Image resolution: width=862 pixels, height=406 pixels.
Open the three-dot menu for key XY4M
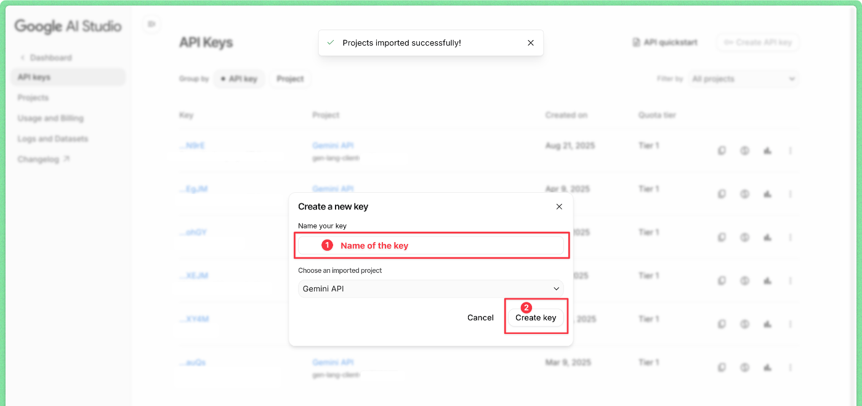pyautogui.click(x=791, y=323)
